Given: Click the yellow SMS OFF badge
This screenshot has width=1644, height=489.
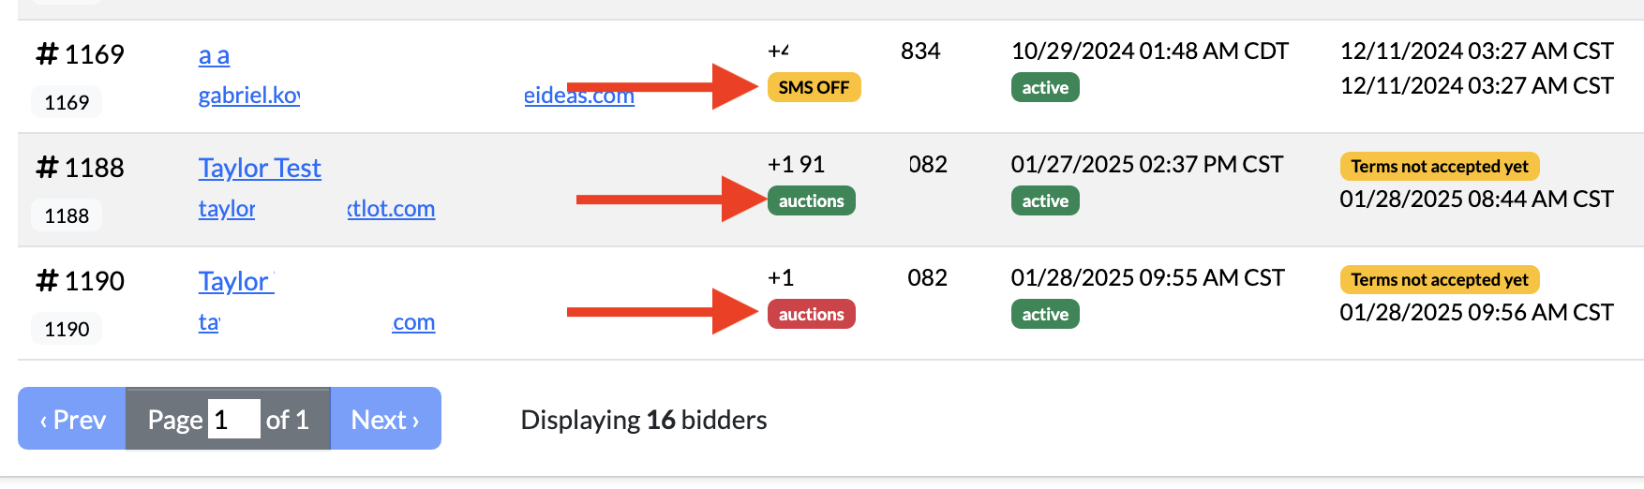Looking at the screenshot, I should (x=814, y=88).
